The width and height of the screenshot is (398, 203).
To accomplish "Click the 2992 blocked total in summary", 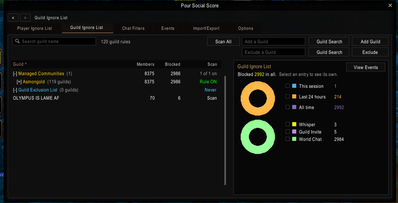I will tap(259, 75).
